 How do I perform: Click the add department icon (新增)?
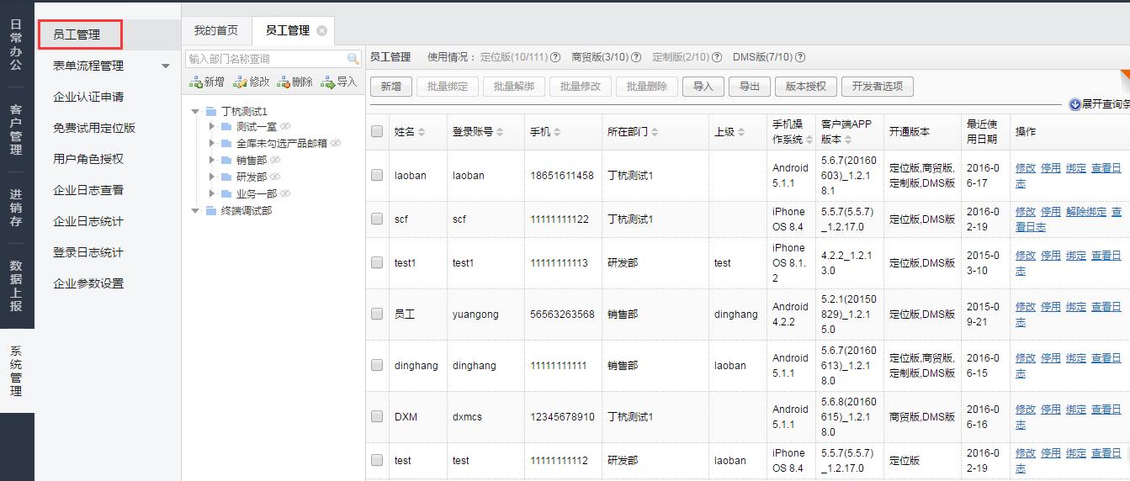[x=196, y=82]
